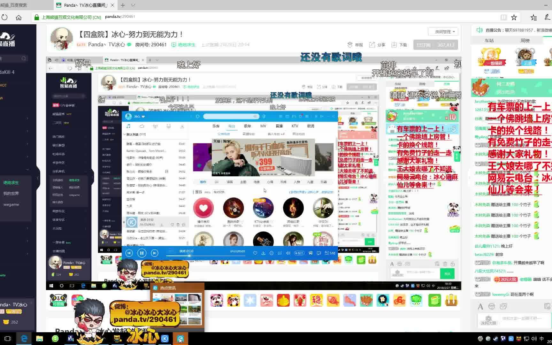The height and width of the screenshot is (345, 552).
Task: Click the Steam tray icon
Action: click(496, 339)
